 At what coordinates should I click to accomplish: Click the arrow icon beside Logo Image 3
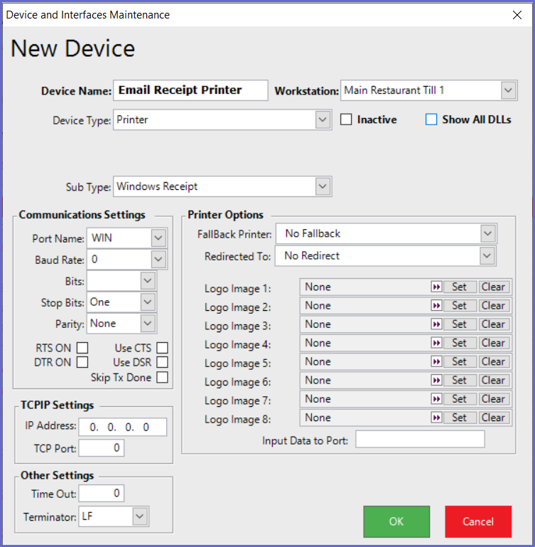click(x=436, y=324)
